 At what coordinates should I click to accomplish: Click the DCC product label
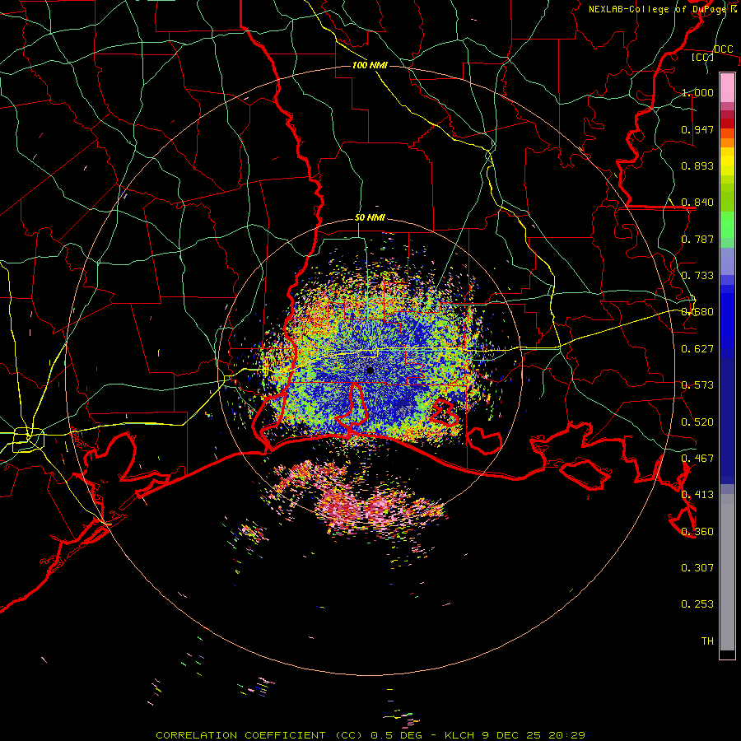[723, 49]
